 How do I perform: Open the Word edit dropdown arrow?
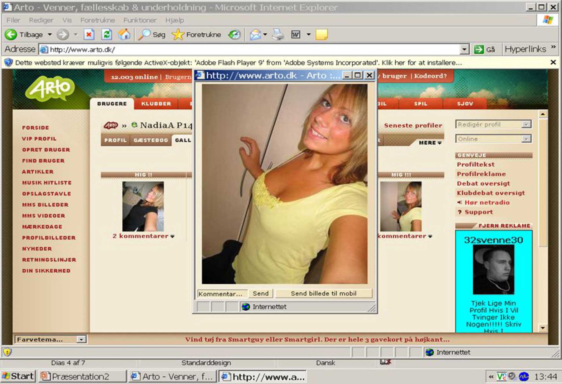(x=309, y=35)
